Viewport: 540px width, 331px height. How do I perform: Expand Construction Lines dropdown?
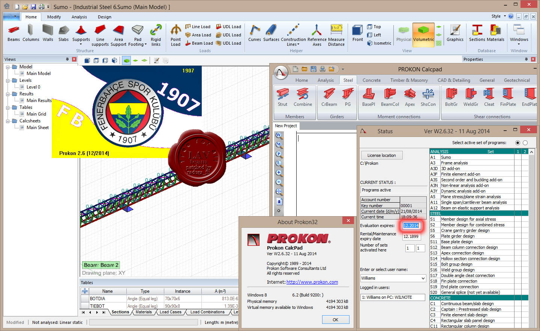[x=298, y=44]
